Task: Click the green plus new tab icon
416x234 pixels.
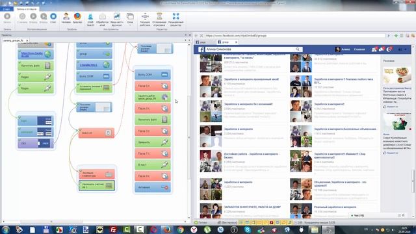Action: pos(396,36)
